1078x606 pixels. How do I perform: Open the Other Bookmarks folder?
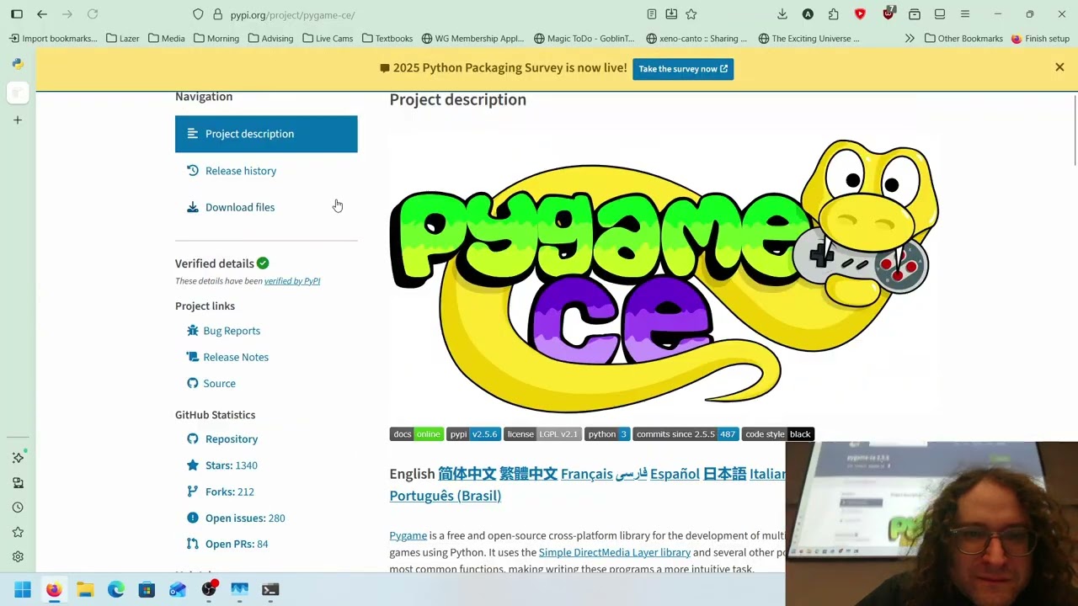point(963,38)
